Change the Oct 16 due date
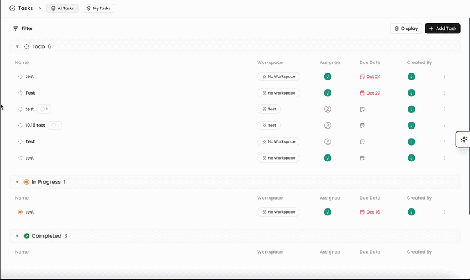 [370, 212]
